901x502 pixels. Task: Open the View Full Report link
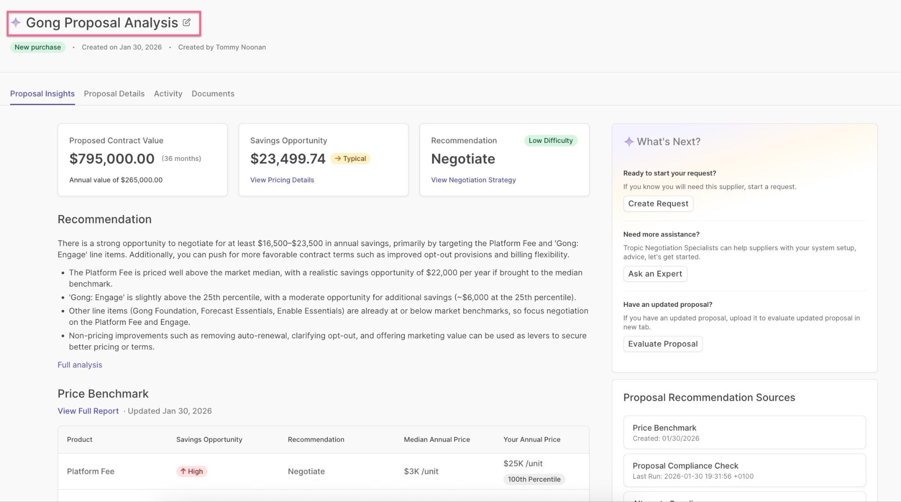[88, 411]
